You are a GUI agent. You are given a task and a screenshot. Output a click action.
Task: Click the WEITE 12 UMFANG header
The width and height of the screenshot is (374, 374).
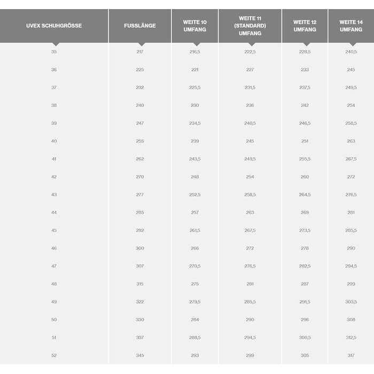(x=305, y=26)
